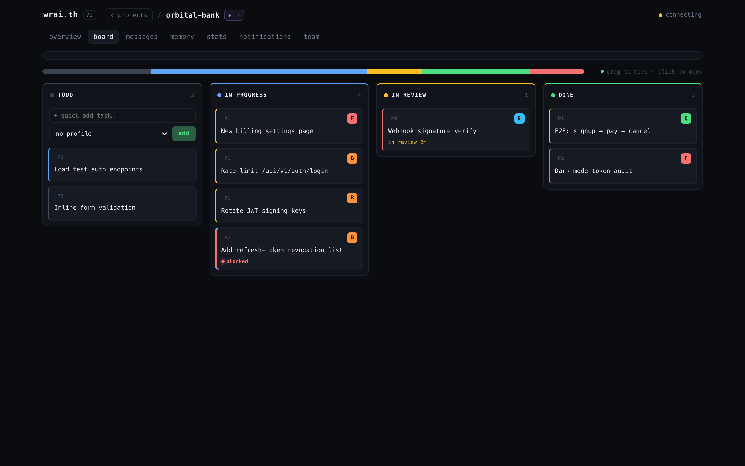This screenshot has height=466, width=745.
Task: Click the IN PROGRESS task count 4
Action: point(359,95)
